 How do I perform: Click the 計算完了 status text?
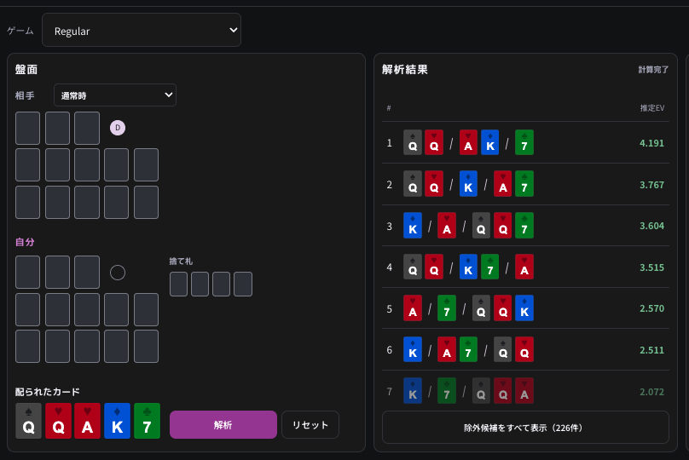click(653, 69)
